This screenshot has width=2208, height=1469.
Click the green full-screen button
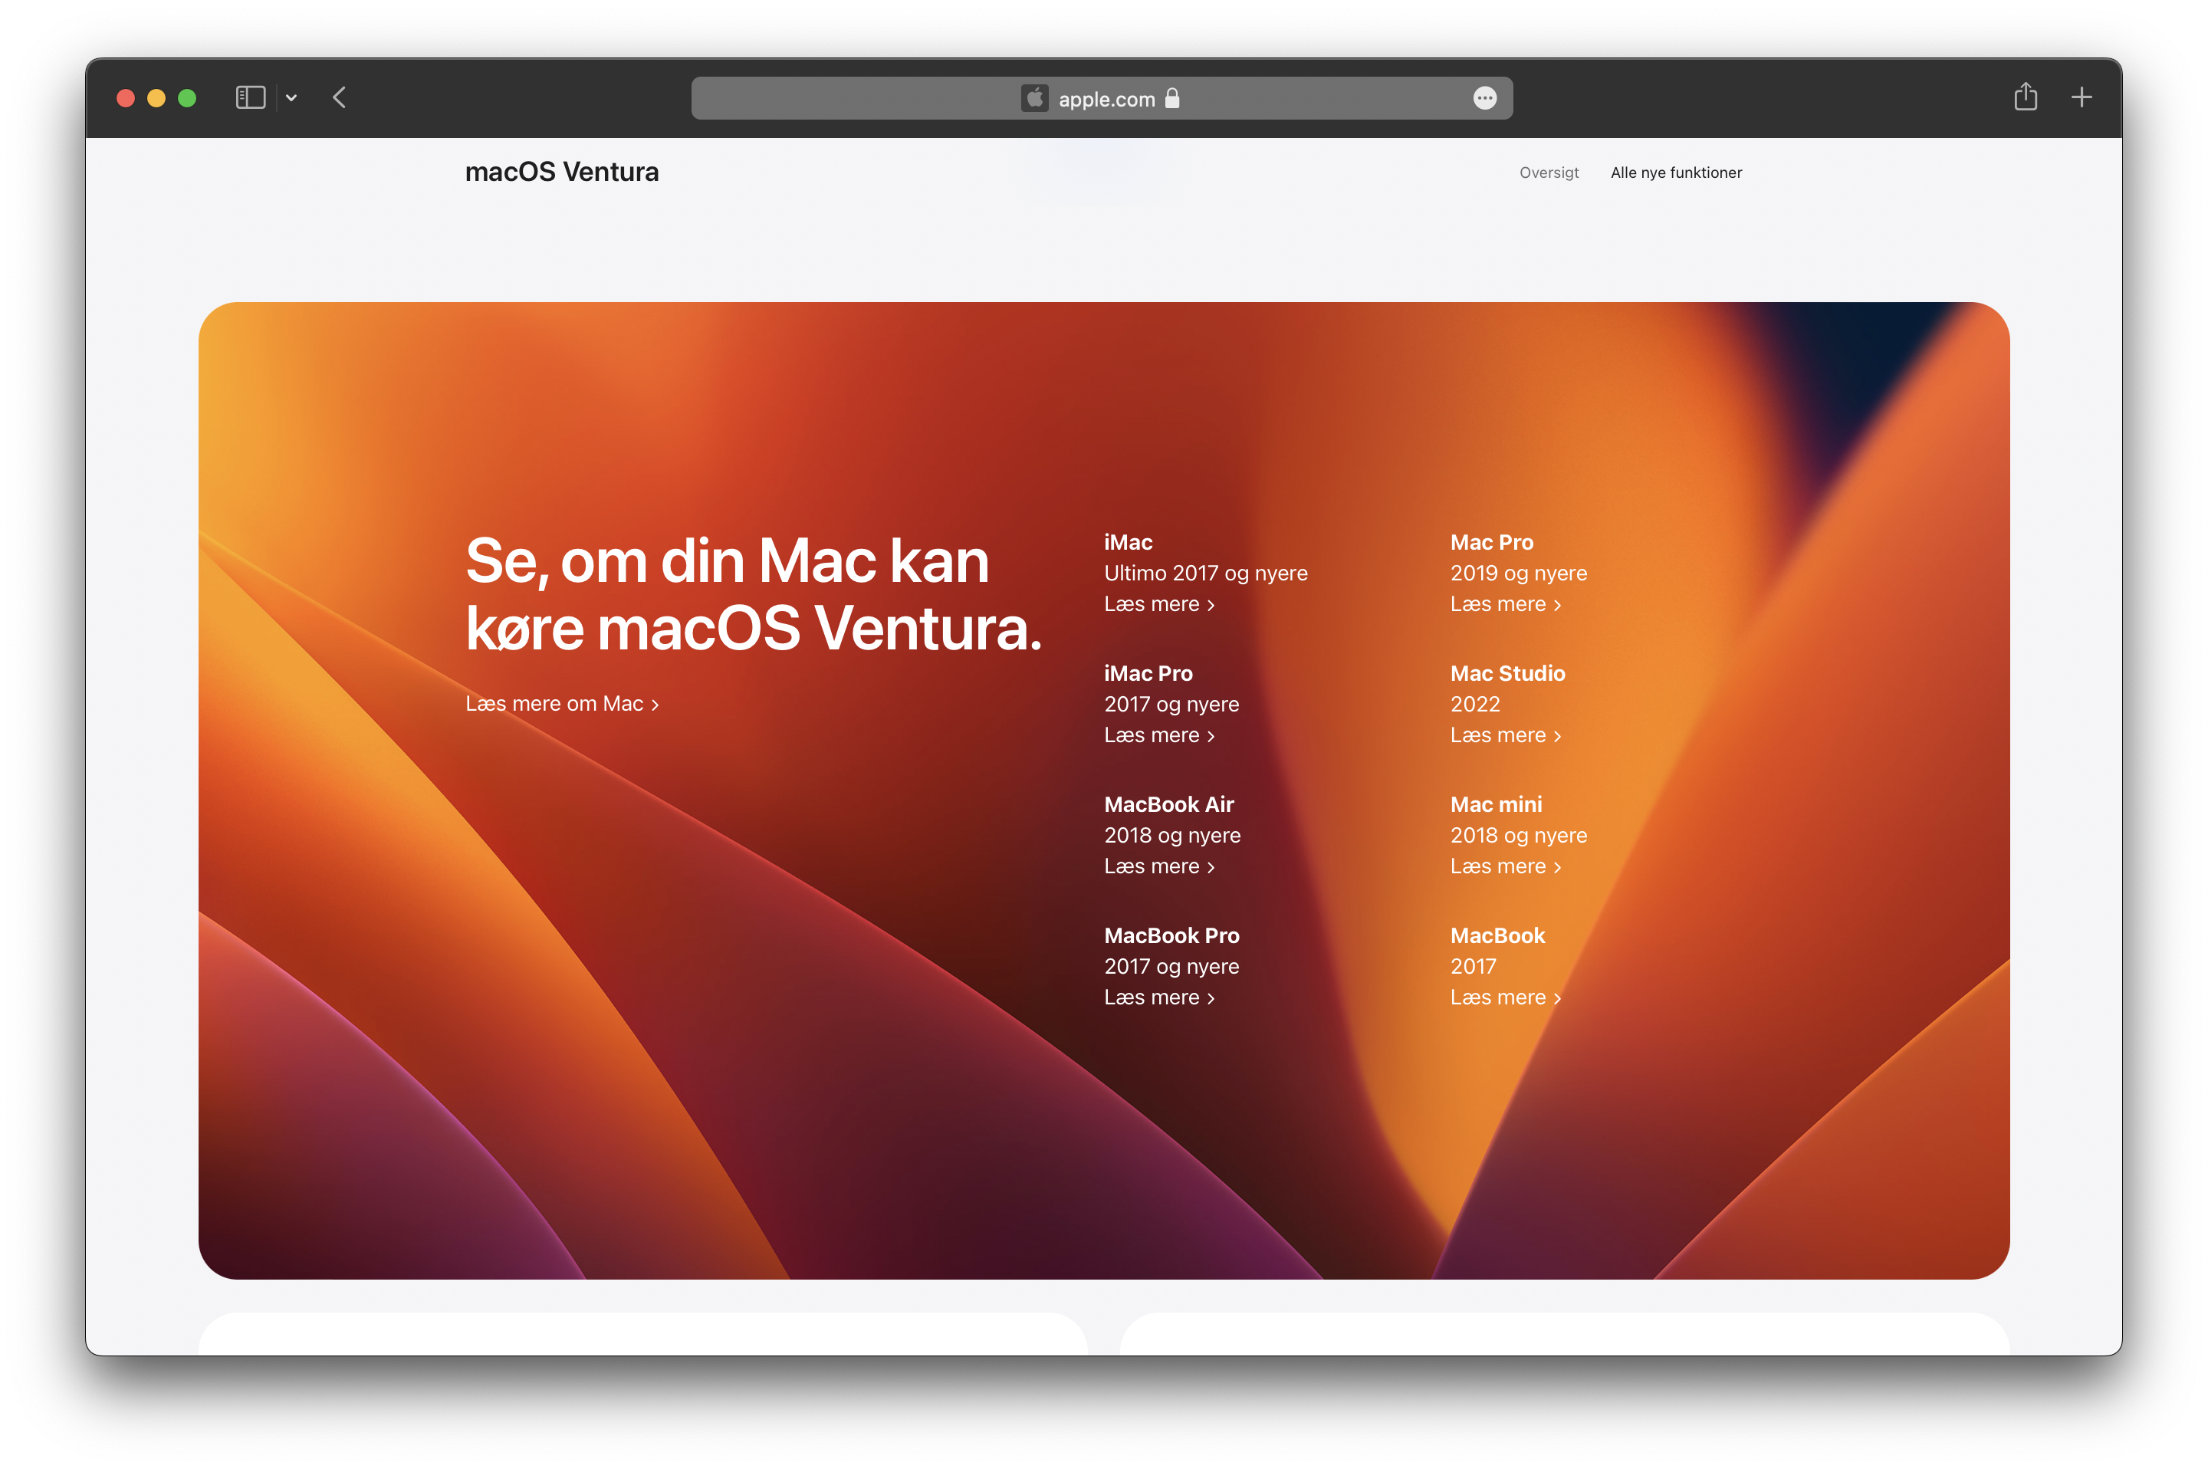click(x=187, y=98)
